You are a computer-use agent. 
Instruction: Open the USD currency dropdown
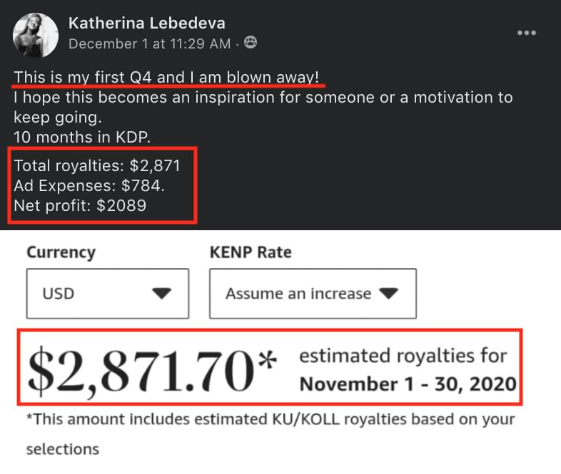click(108, 294)
